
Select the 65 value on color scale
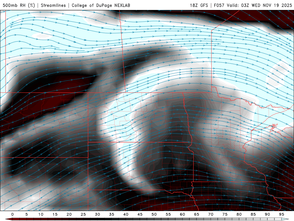[197, 214]
